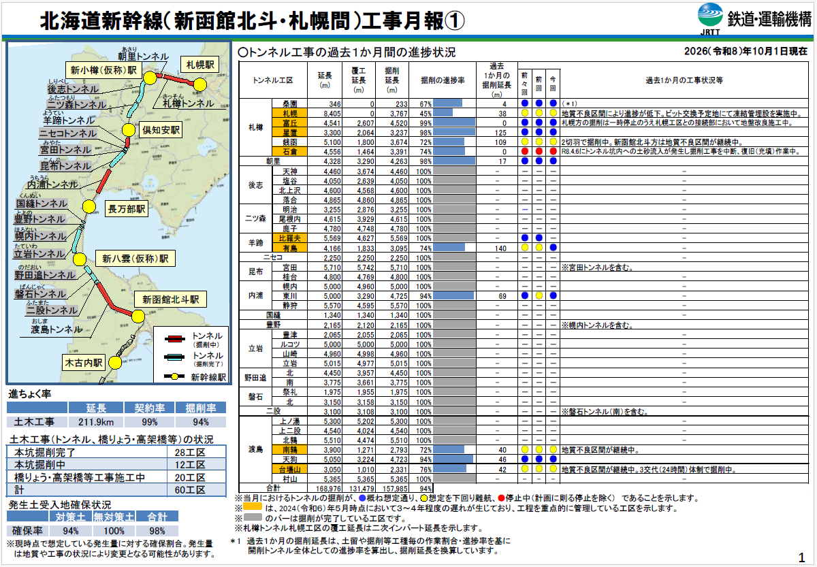Select the 国縫トンネル map label
Viewport: 817px width, 567px height.
42,204
